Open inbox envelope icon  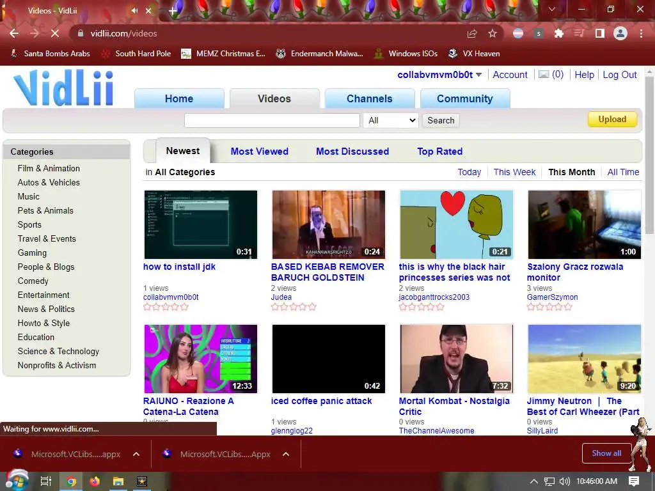(544, 75)
